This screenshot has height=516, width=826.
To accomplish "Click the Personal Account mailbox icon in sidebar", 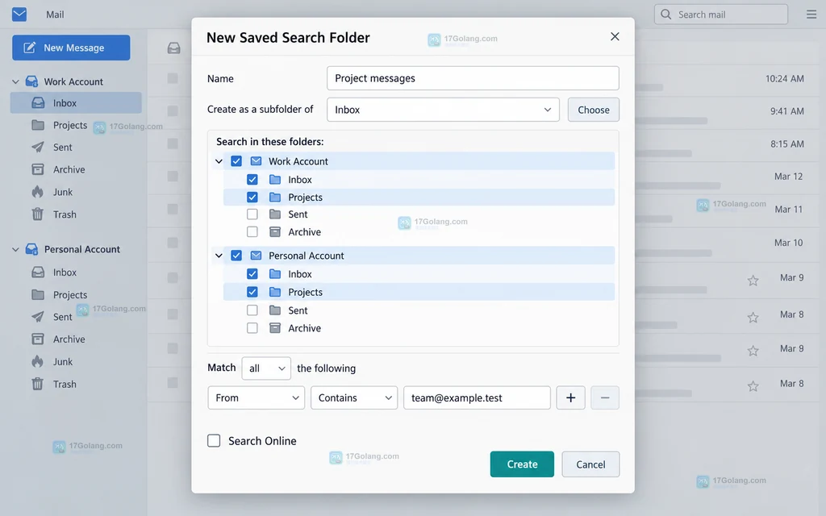I will pos(31,249).
